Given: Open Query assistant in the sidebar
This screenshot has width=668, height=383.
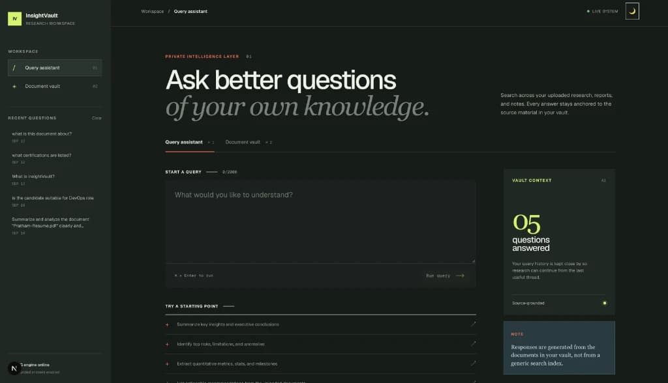Looking at the screenshot, I should click(x=55, y=68).
